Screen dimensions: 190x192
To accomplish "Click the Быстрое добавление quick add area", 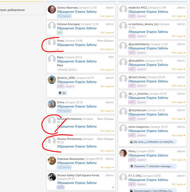I will [22, 10].
